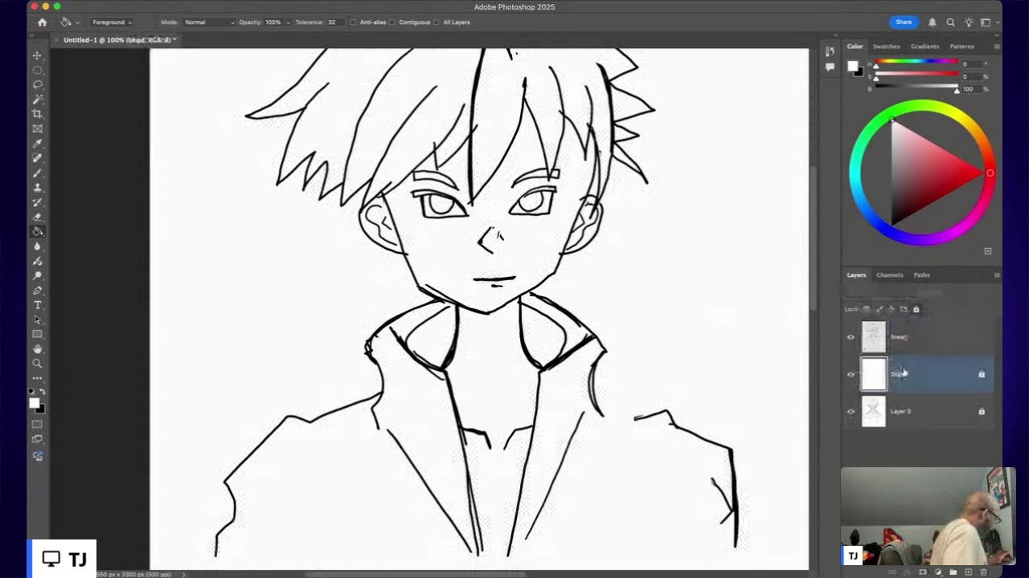Select the Paint Bucket tool
Viewport: 1029px width, 578px height.
pyautogui.click(x=37, y=231)
